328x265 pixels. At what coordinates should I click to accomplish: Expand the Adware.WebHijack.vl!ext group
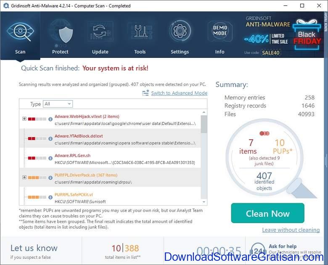click(24, 119)
